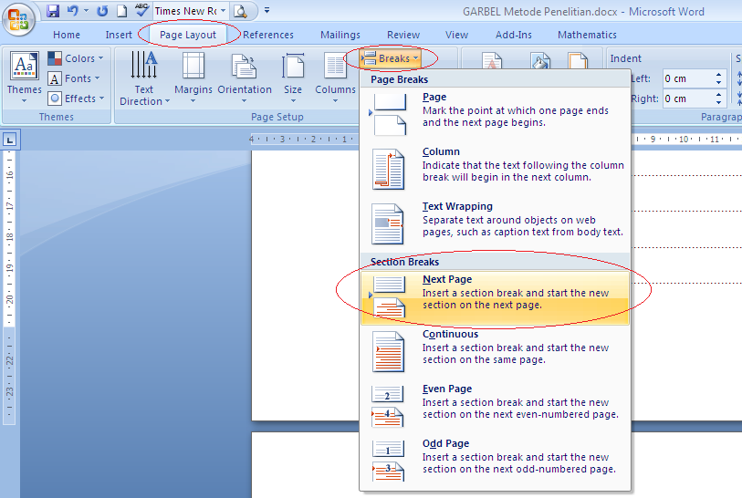The height and width of the screenshot is (498, 742).
Task: Insert a Column break
Action: tap(495, 170)
